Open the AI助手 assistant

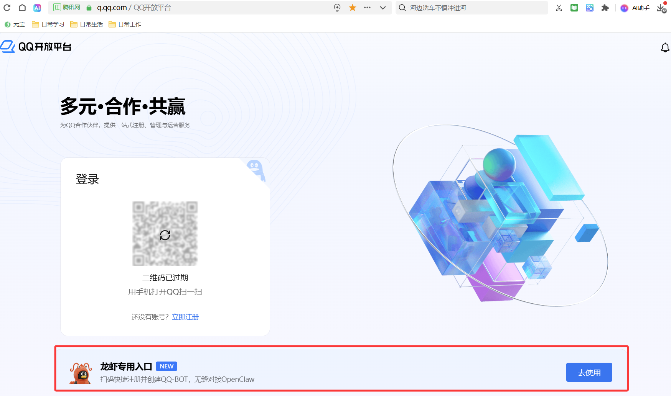(635, 8)
